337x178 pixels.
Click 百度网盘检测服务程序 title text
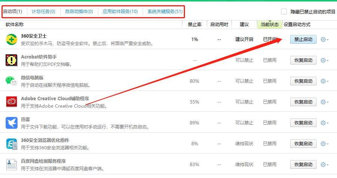coord(43,161)
